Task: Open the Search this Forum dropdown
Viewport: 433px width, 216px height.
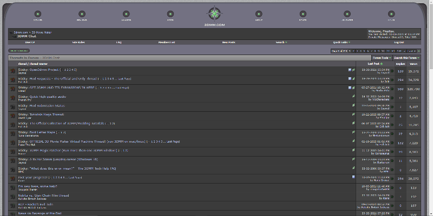Action: click(x=407, y=58)
